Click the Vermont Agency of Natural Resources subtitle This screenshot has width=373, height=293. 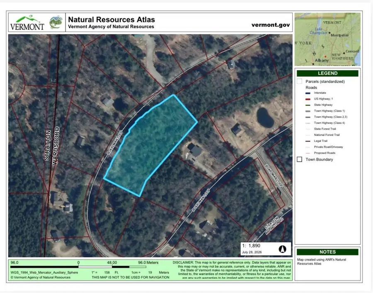(x=111, y=27)
